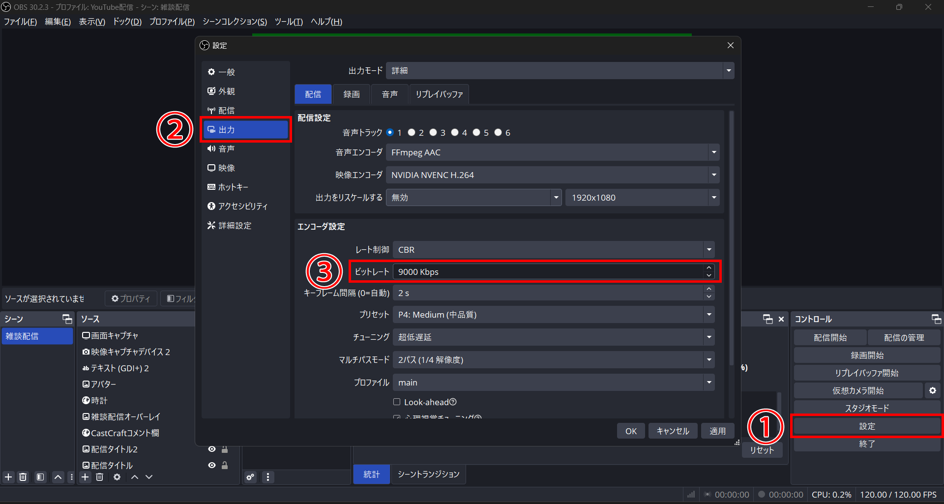Select audio track 2 radio button
The width and height of the screenshot is (944, 504).
412,132
